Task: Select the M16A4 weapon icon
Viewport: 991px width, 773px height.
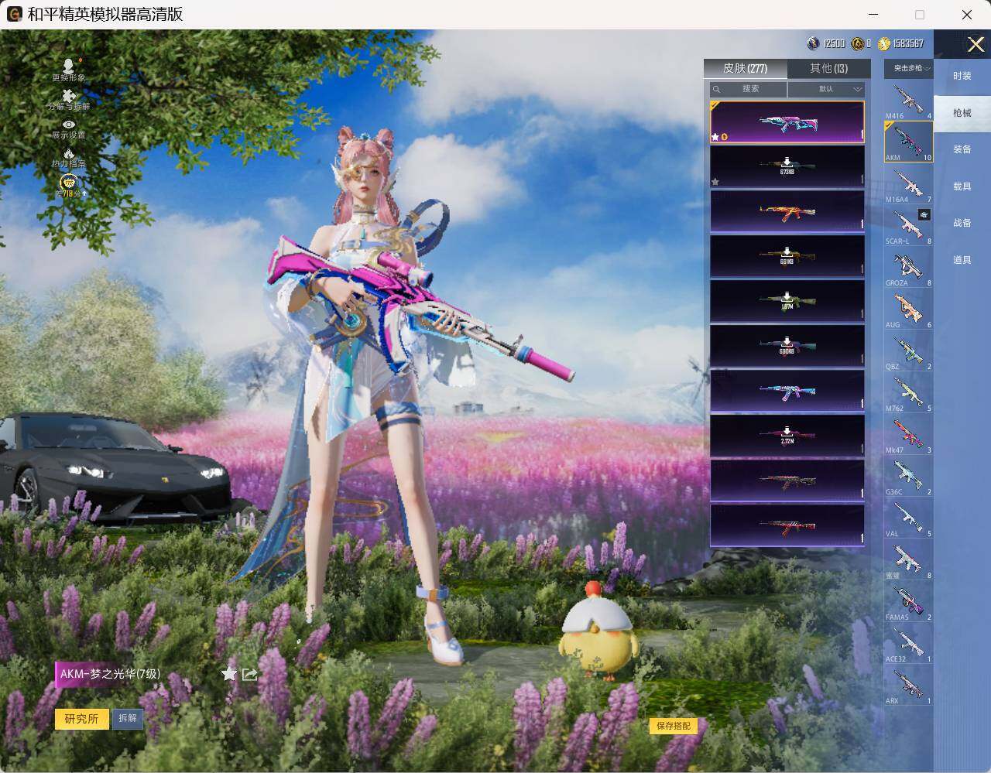Action: pos(909,183)
